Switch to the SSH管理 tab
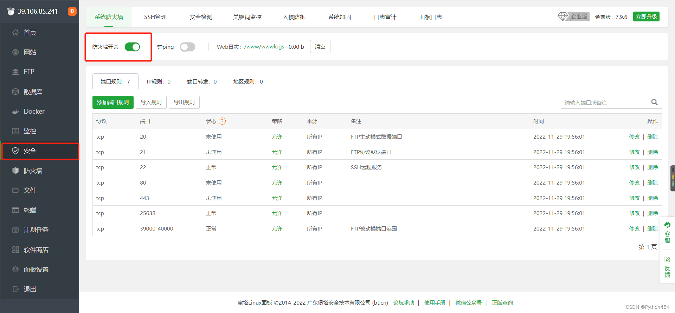 (155, 17)
